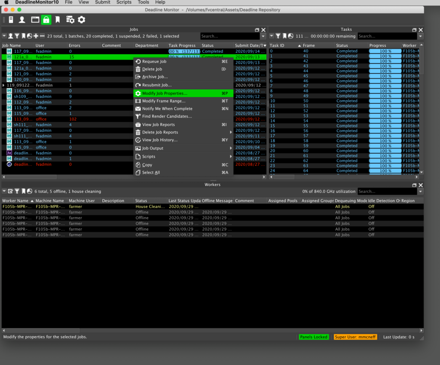The image size is (440, 365).
Task: Sort jobs by Errors column header
Action: click(84, 46)
